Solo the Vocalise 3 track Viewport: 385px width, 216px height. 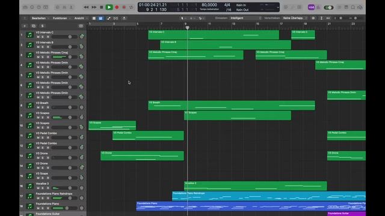coord(43,188)
